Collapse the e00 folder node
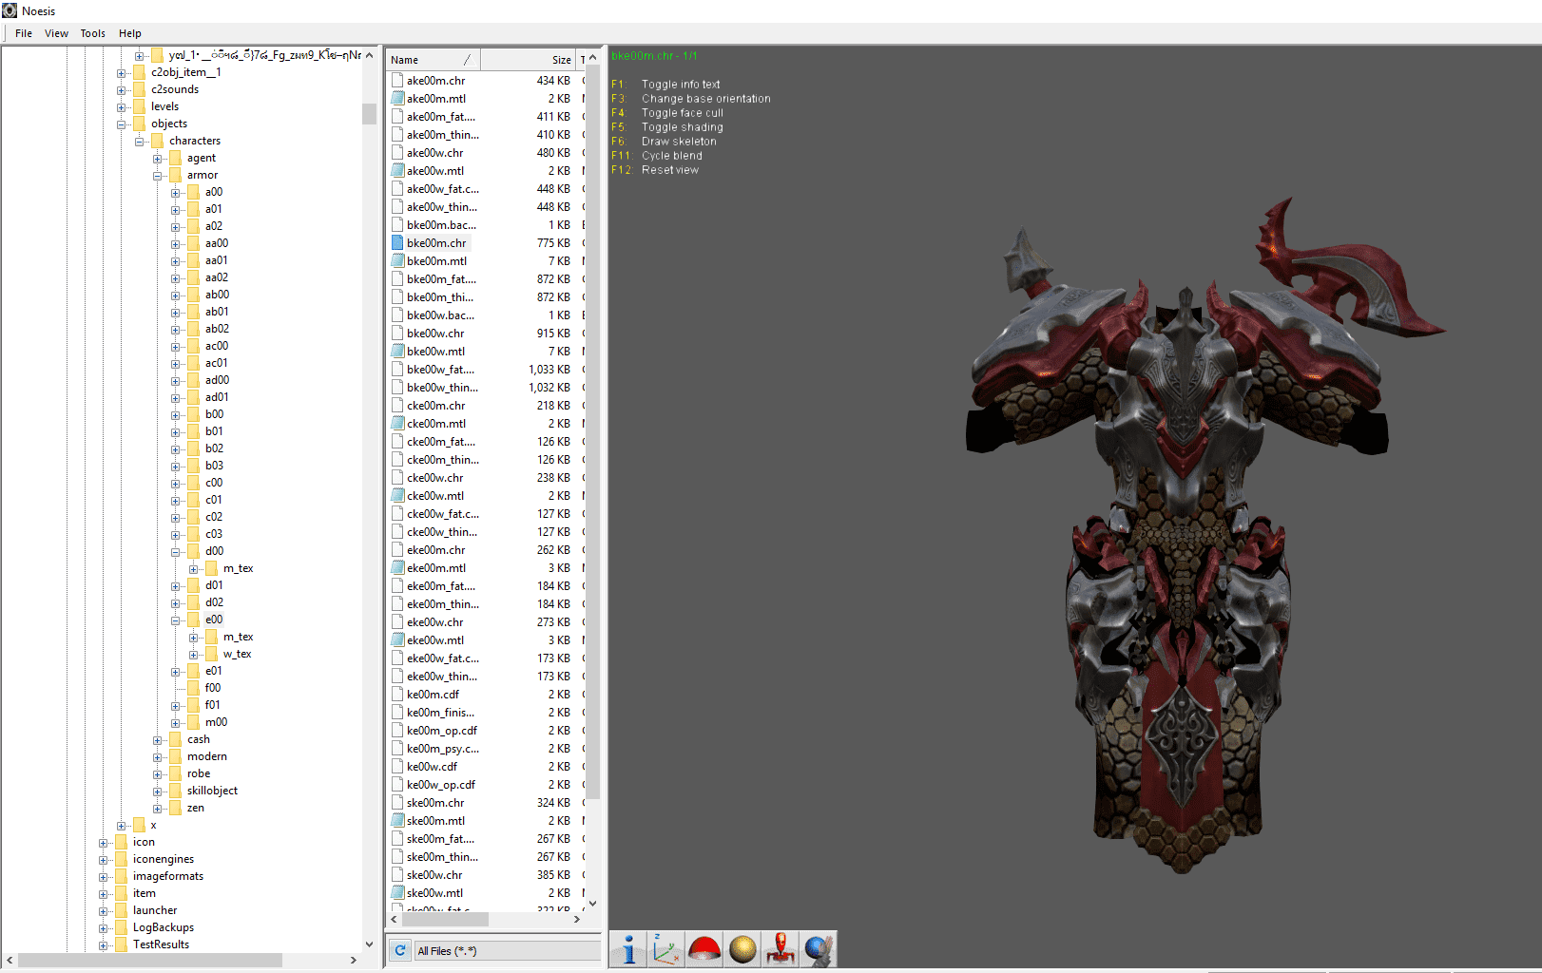The height and width of the screenshot is (973, 1542). 175,620
